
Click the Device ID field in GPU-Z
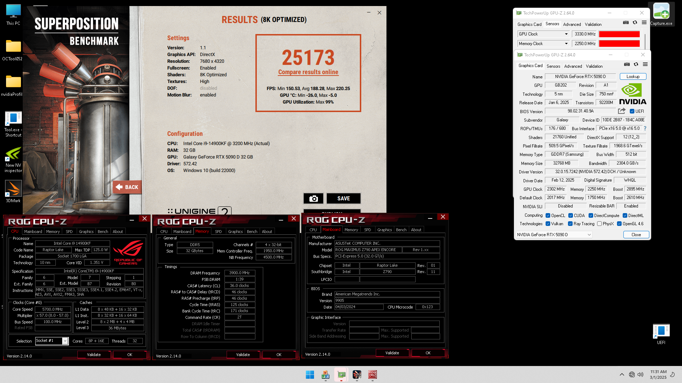point(623,120)
